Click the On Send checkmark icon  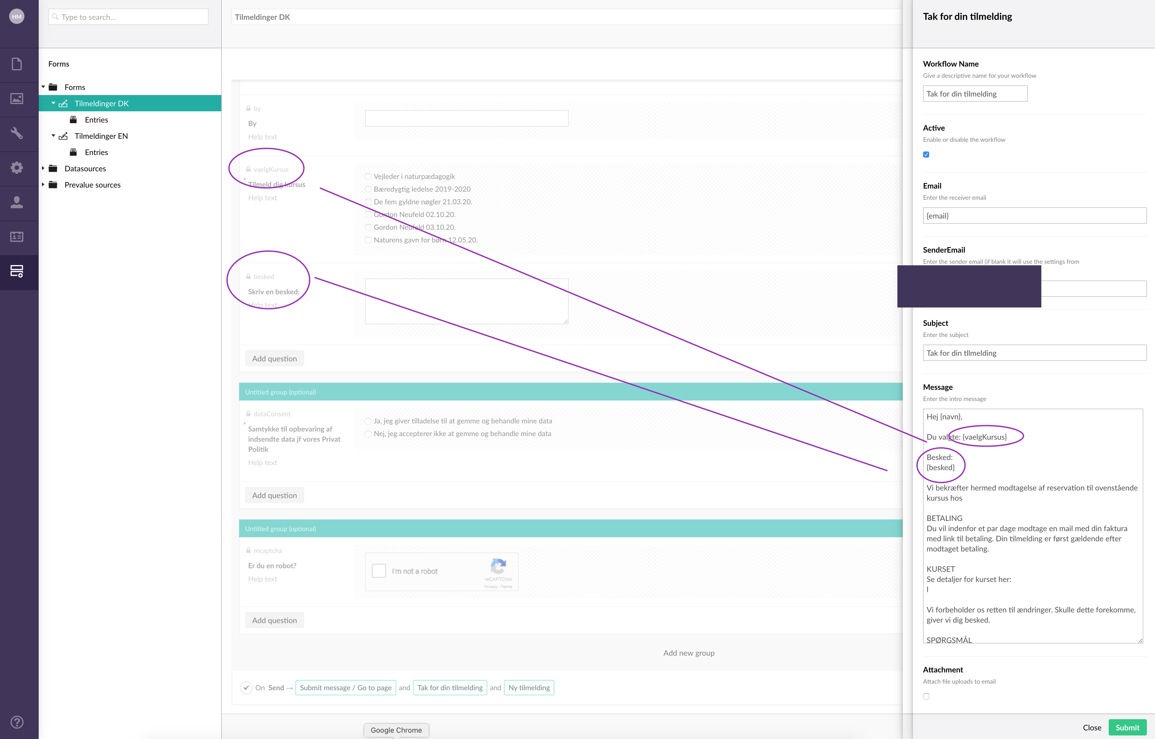[x=246, y=688]
